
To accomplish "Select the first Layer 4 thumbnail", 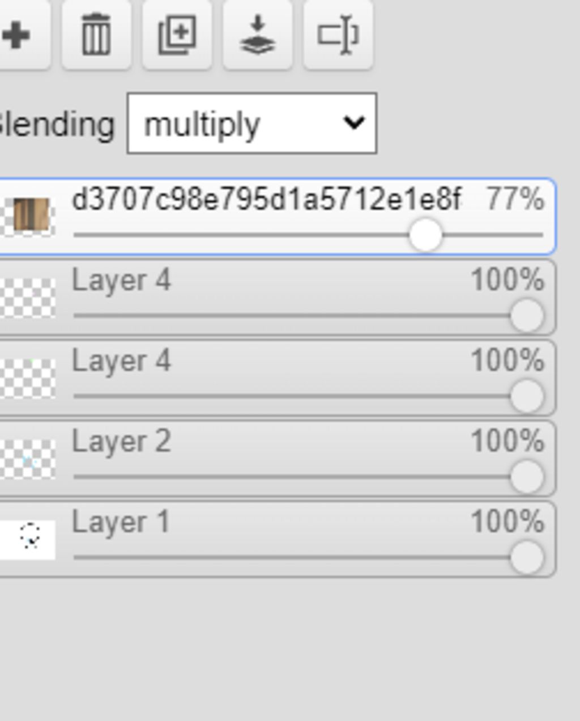I will tap(28, 297).
